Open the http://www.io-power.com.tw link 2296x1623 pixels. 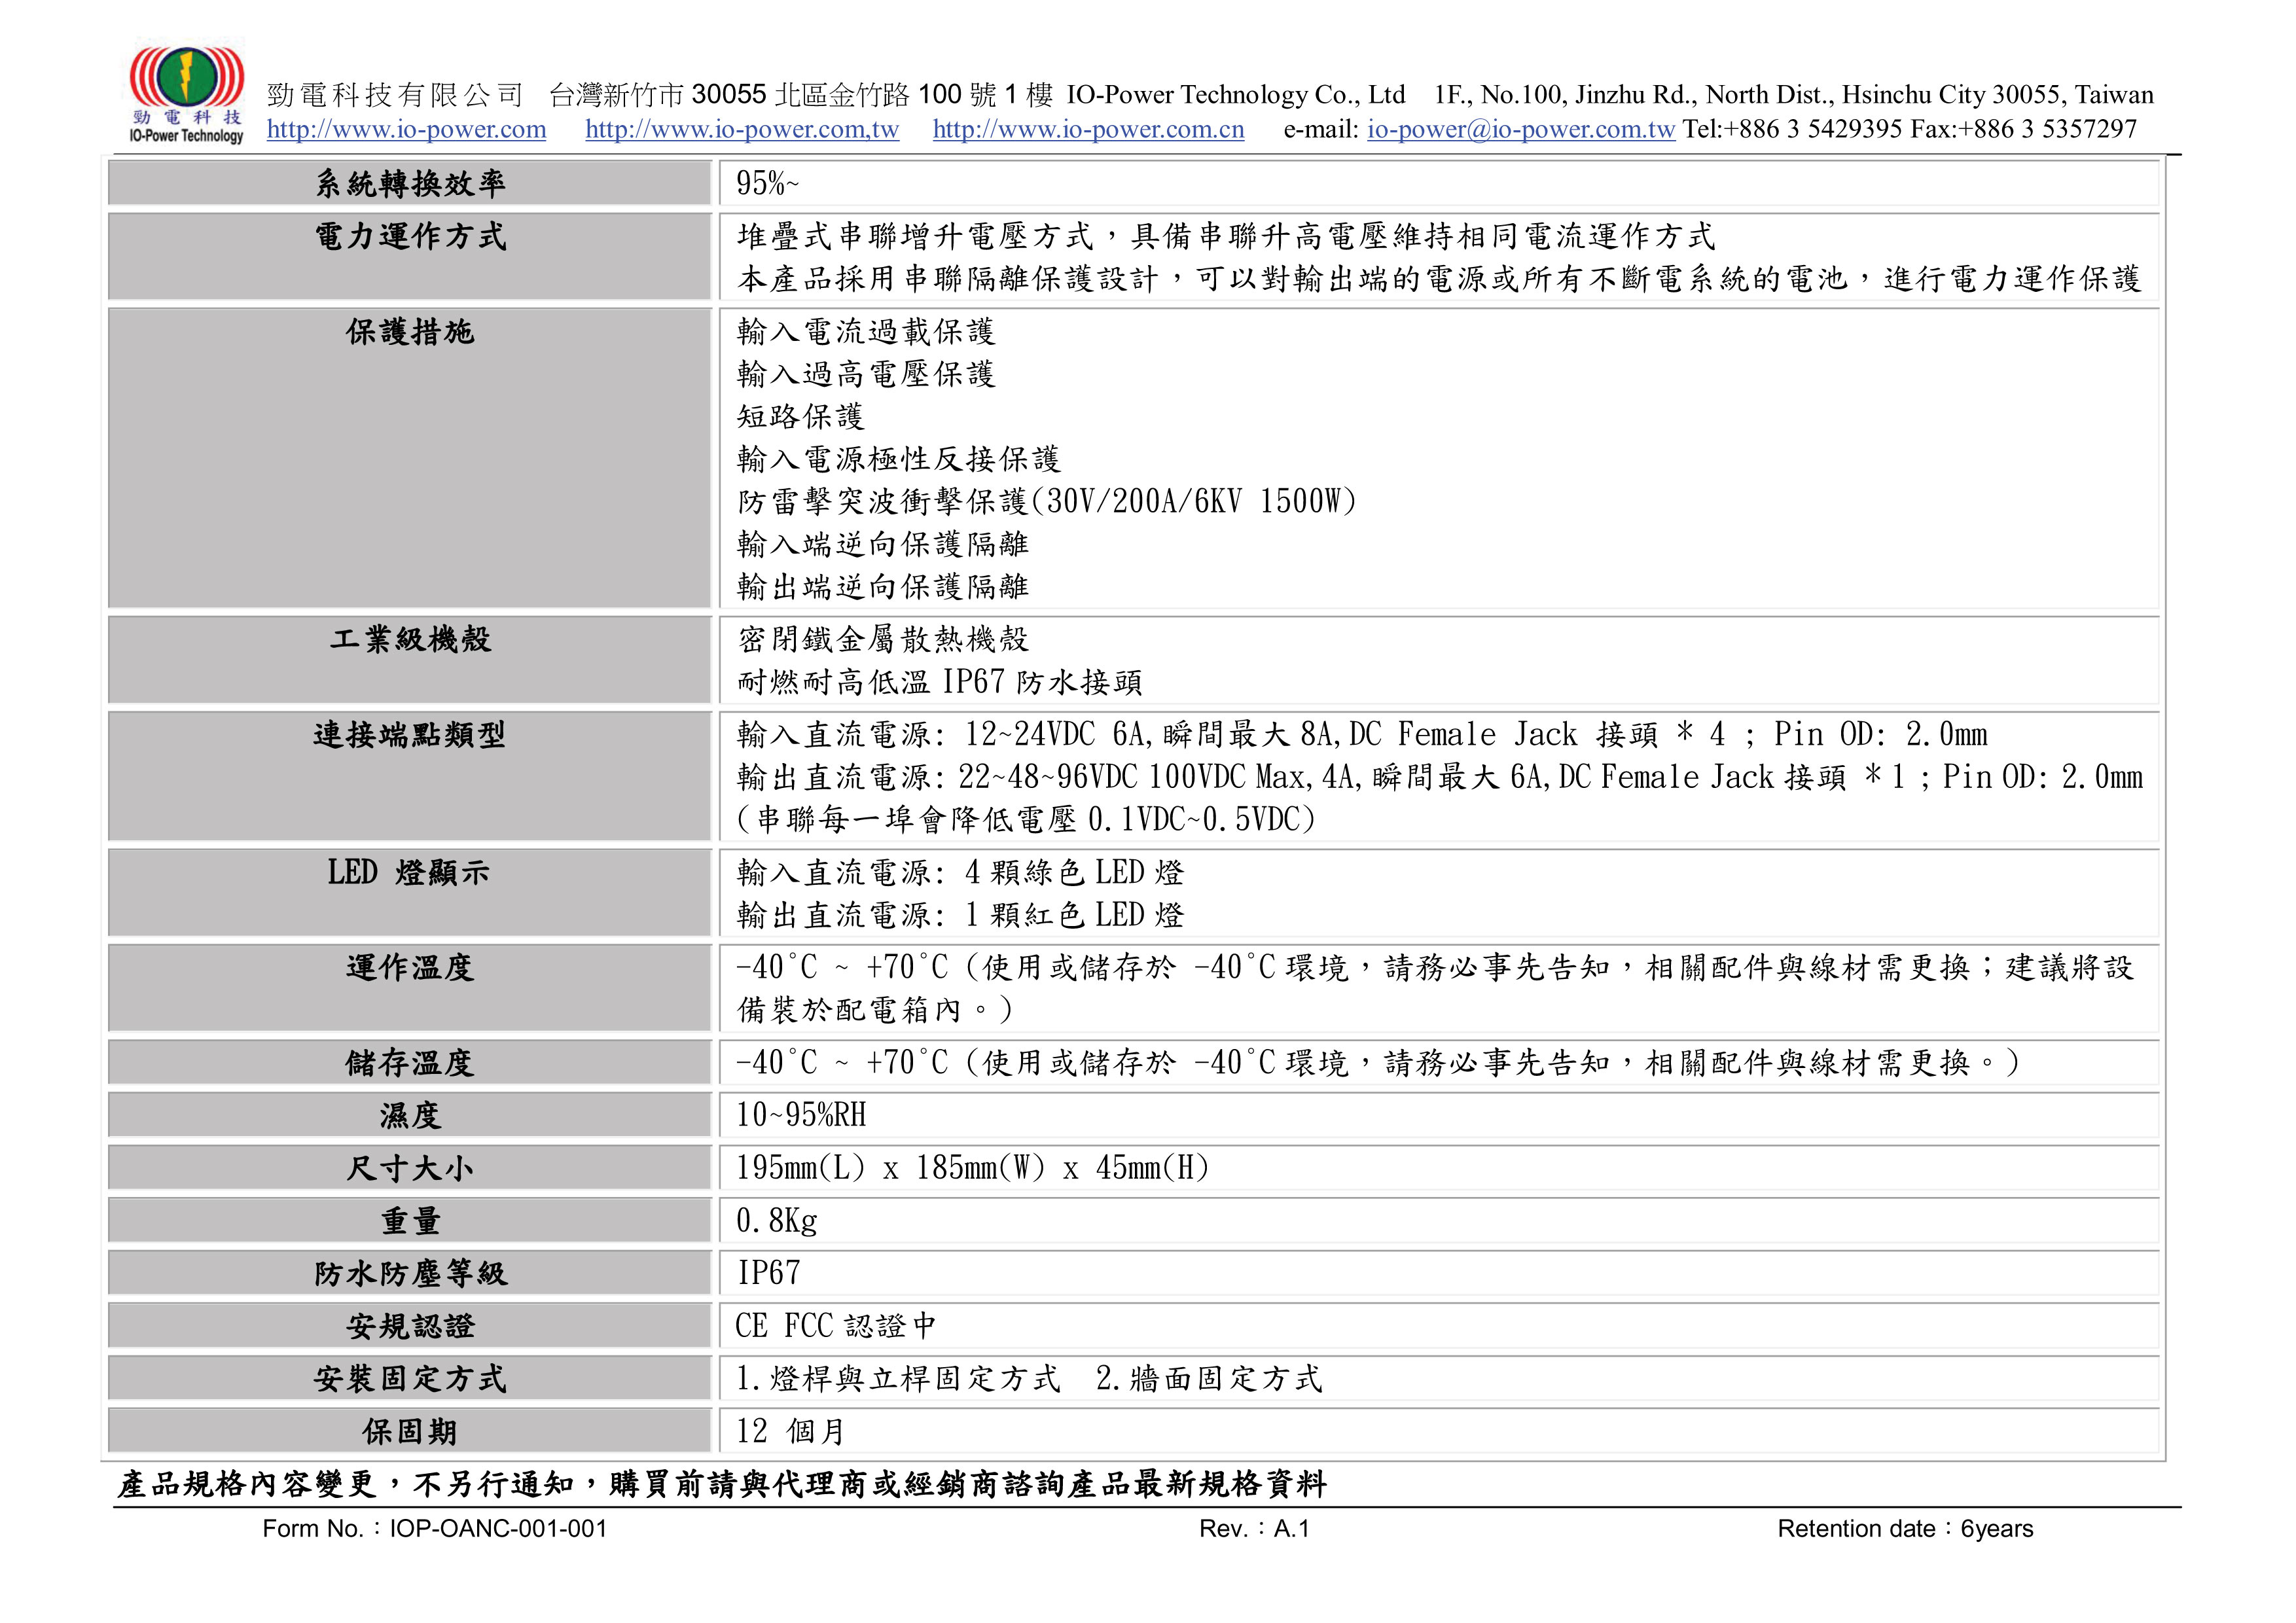(742, 129)
